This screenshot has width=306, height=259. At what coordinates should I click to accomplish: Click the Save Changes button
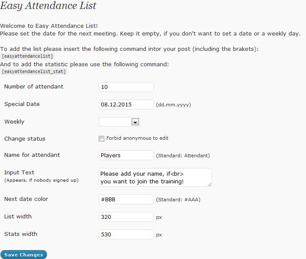(x=24, y=254)
